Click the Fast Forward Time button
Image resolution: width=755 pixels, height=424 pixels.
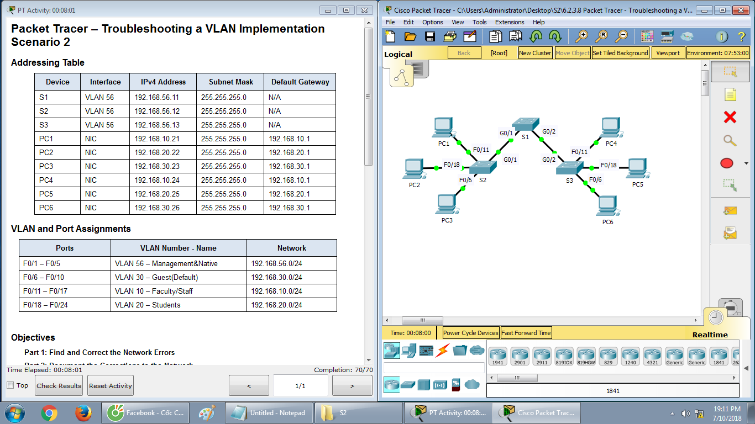point(526,333)
